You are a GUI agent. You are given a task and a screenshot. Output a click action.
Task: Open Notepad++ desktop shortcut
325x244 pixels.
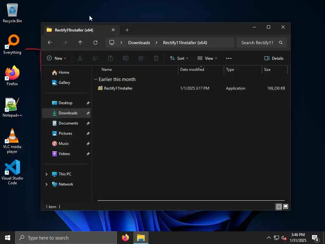pyautogui.click(x=12, y=107)
